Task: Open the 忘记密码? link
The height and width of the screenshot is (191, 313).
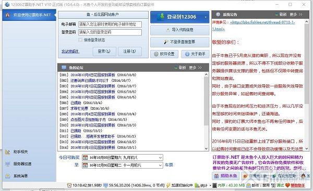Action: 70,52
